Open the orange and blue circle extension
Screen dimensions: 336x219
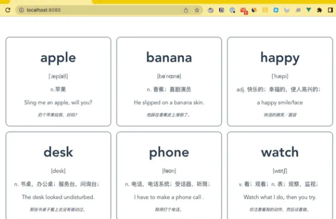254,10
